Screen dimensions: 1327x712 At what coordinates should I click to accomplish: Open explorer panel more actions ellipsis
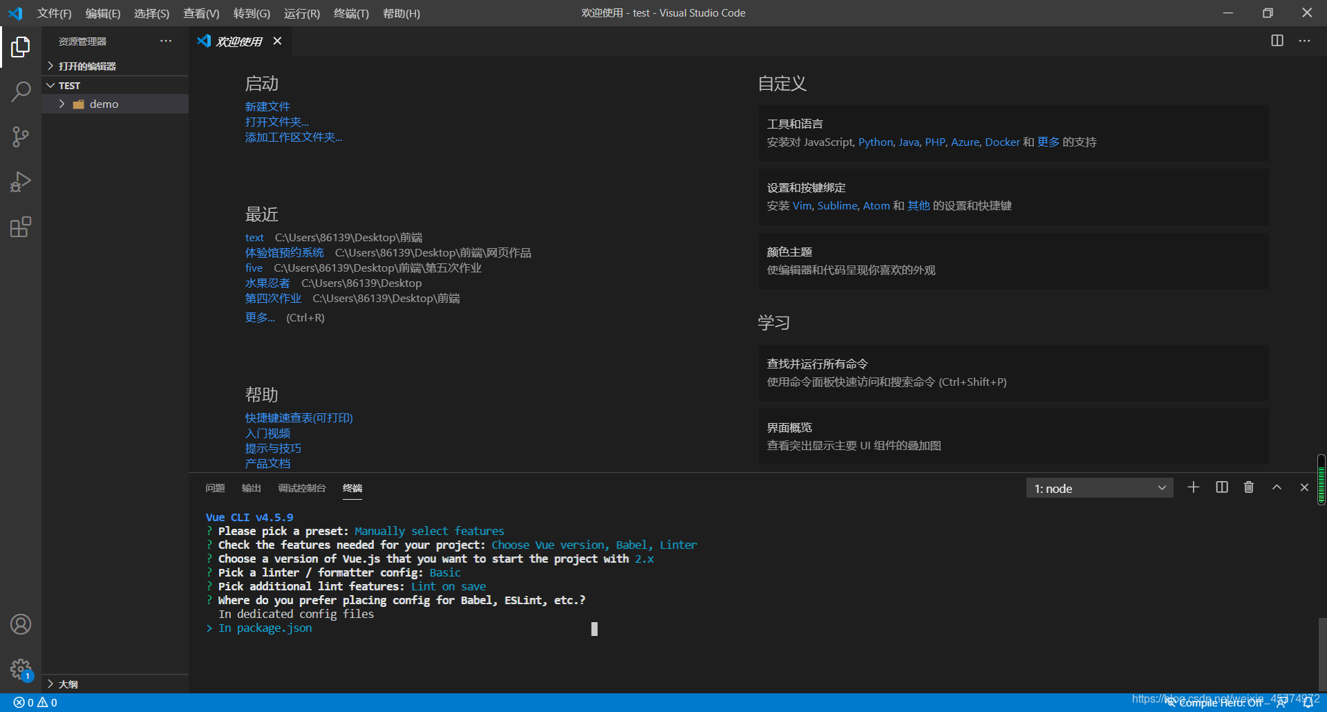(x=166, y=41)
